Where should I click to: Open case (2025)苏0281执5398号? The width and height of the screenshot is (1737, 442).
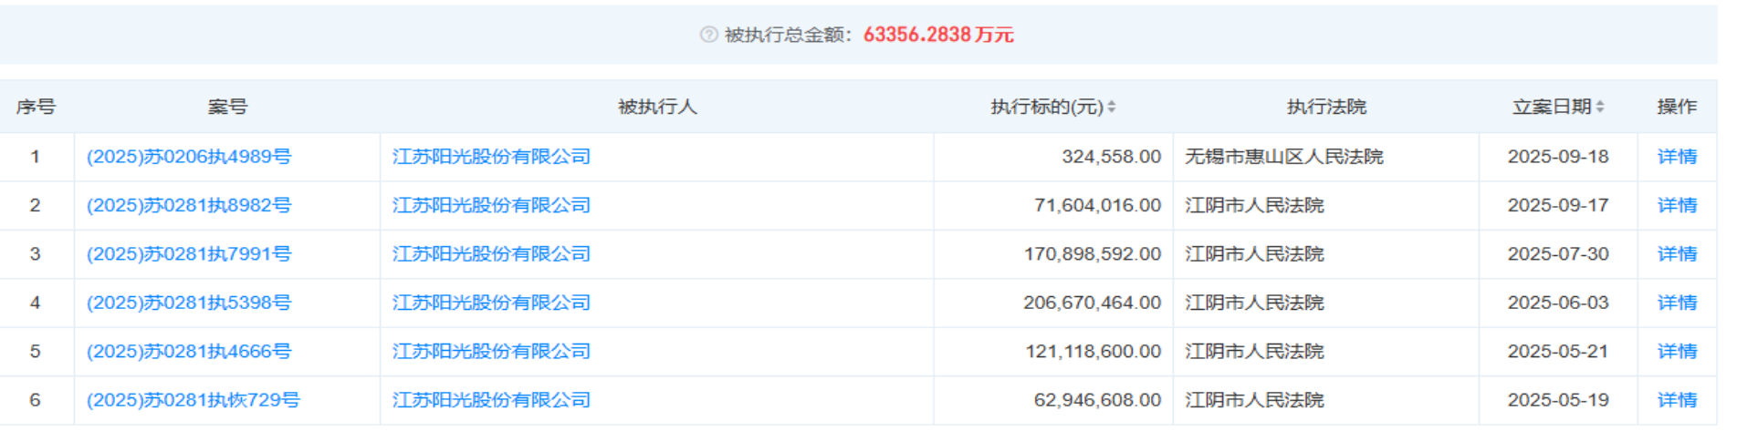pyautogui.click(x=189, y=303)
